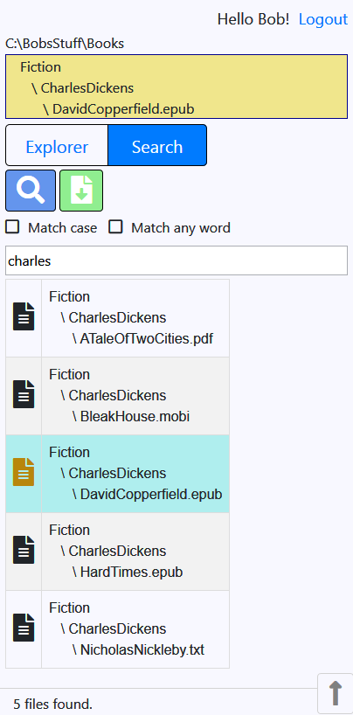
Task: Click the blue magnifying glass search button
Action: click(31, 191)
